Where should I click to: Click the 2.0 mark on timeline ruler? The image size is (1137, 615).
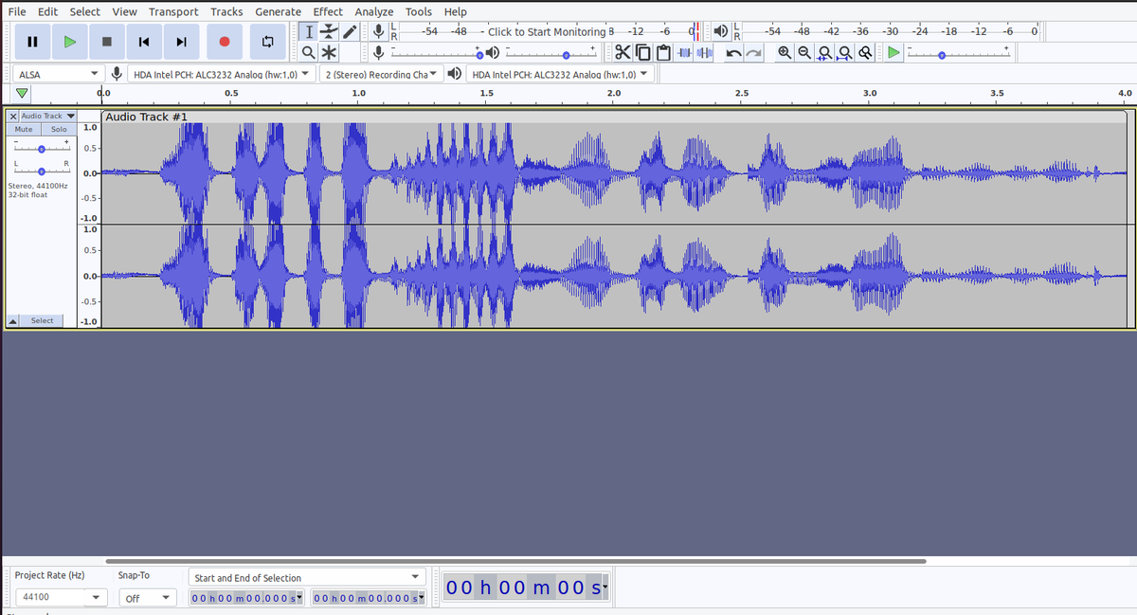(614, 94)
